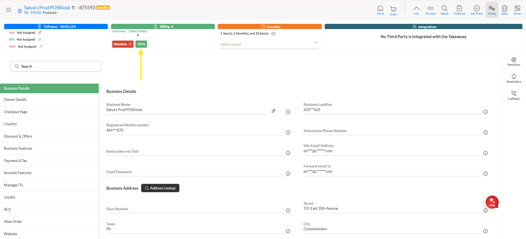Open the Extras menu
Screen dimensions: 526x239
(x=517, y=10)
